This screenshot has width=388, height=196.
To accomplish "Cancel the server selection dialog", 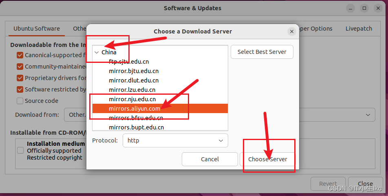I will coord(209,159).
